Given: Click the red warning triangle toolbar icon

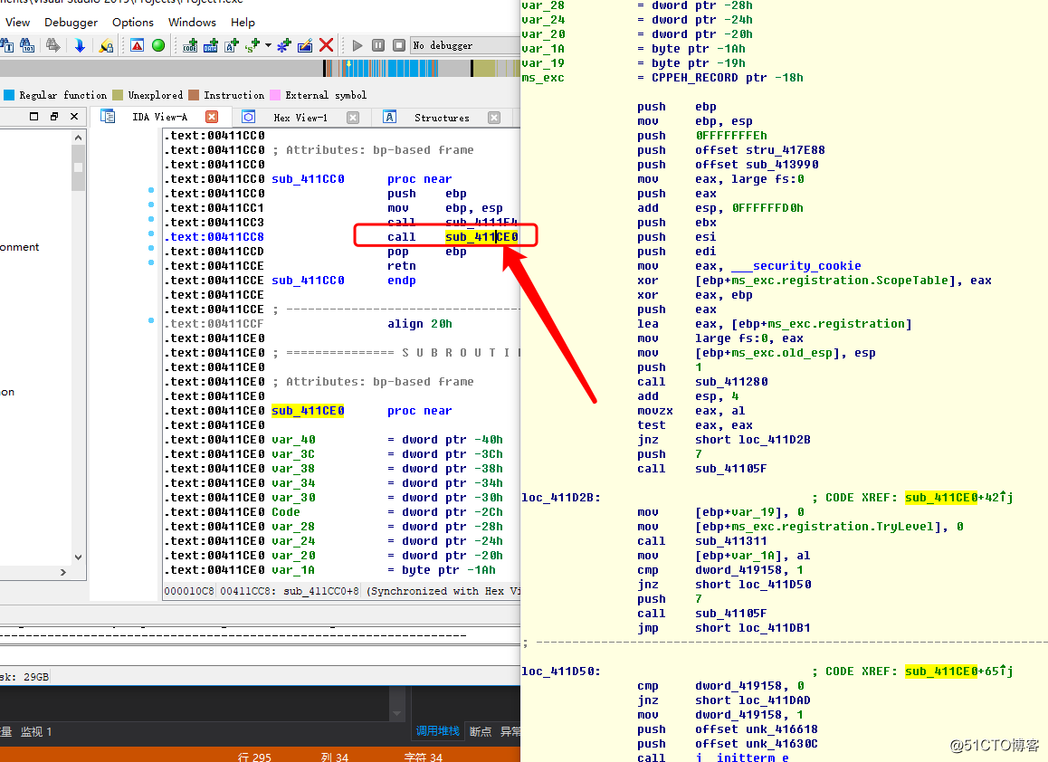Looking at the screenshot, I should coord(137,45).
